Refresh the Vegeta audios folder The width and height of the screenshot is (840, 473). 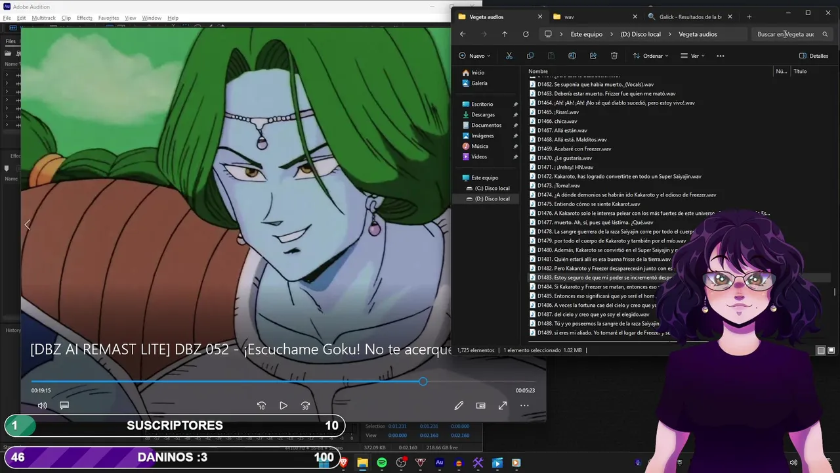(x=526, y=34)
